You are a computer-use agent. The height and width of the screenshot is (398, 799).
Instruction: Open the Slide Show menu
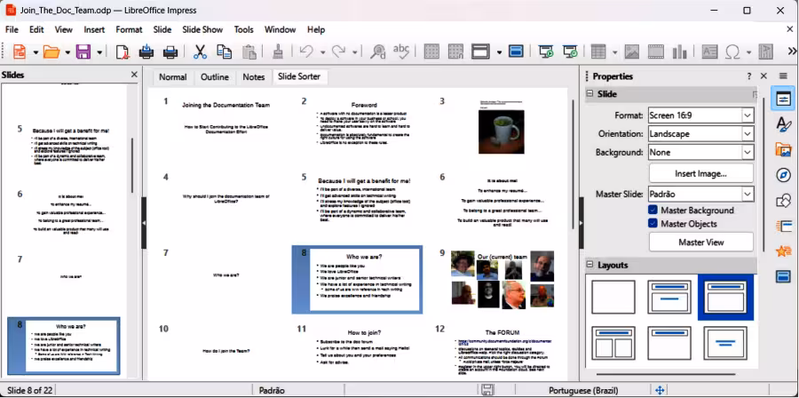[202, 29]
